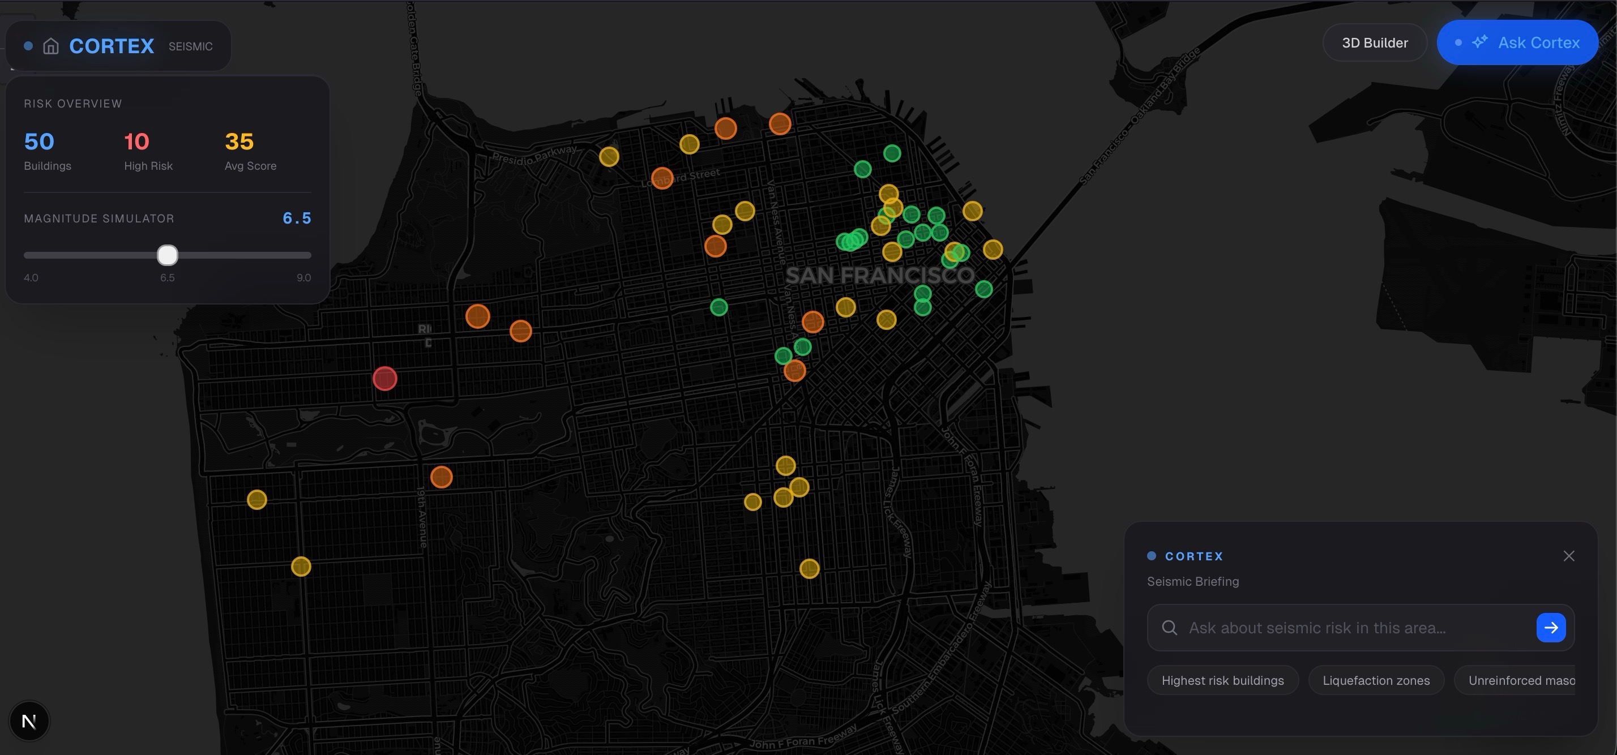Click the CORTEX logo title

[112, 46]
